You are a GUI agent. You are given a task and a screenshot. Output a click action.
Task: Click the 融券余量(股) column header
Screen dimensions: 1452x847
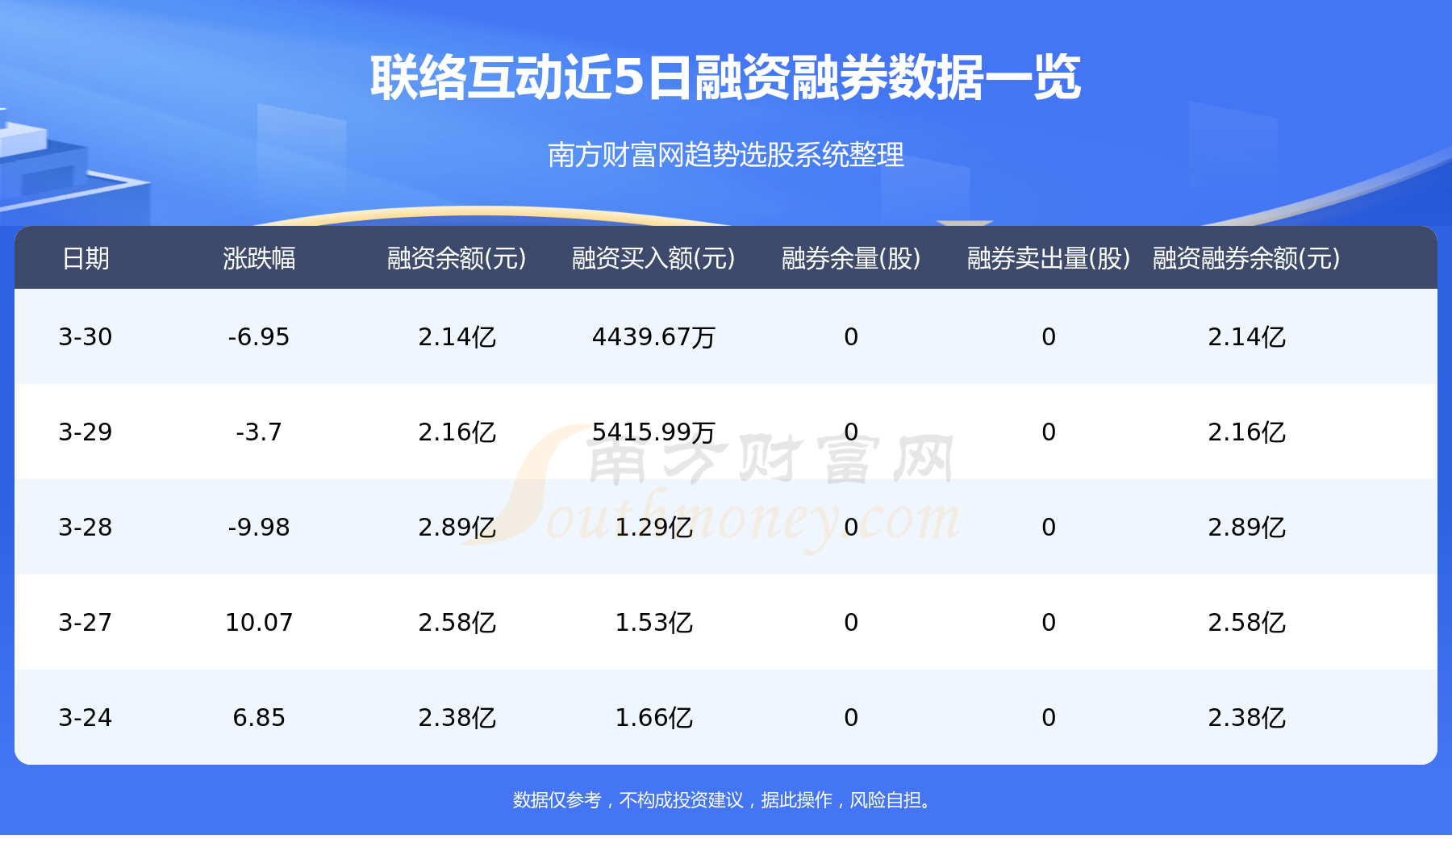(851, 258)
